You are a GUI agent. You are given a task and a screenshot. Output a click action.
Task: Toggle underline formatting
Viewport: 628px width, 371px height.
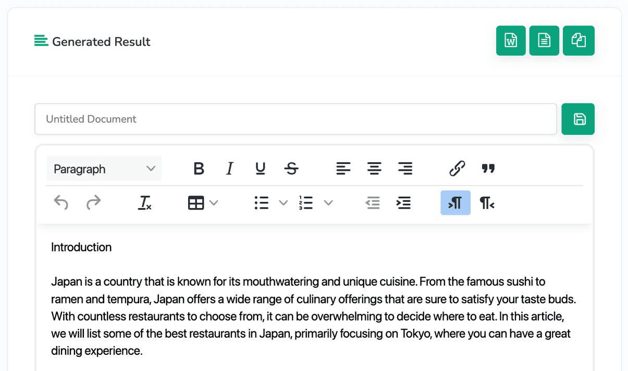point(260,169)
